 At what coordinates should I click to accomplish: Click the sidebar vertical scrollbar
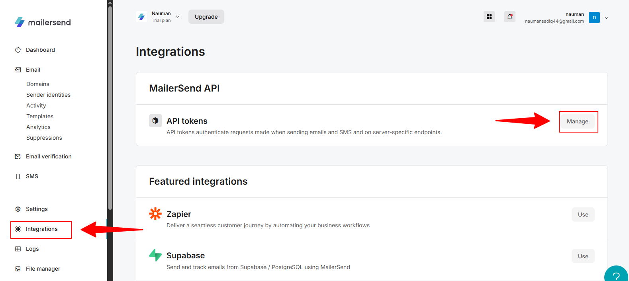[110, 107]
